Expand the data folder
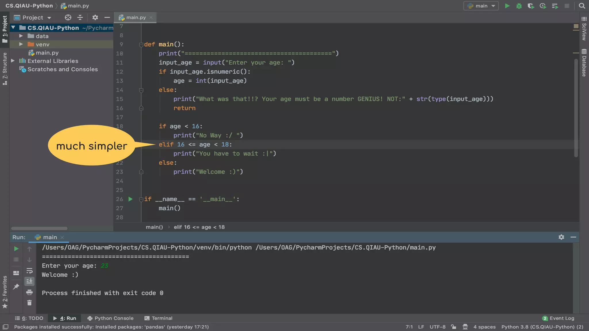Screen dimensions: 589x331 21,36
